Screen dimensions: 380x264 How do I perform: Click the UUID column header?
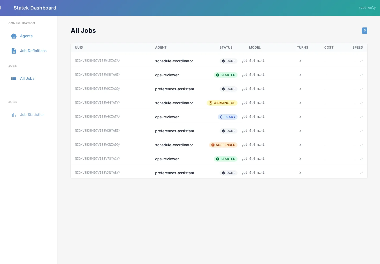79,48
